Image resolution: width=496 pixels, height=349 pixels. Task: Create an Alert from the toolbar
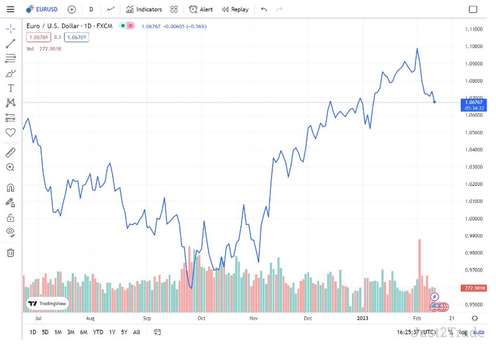coord(201,9)
